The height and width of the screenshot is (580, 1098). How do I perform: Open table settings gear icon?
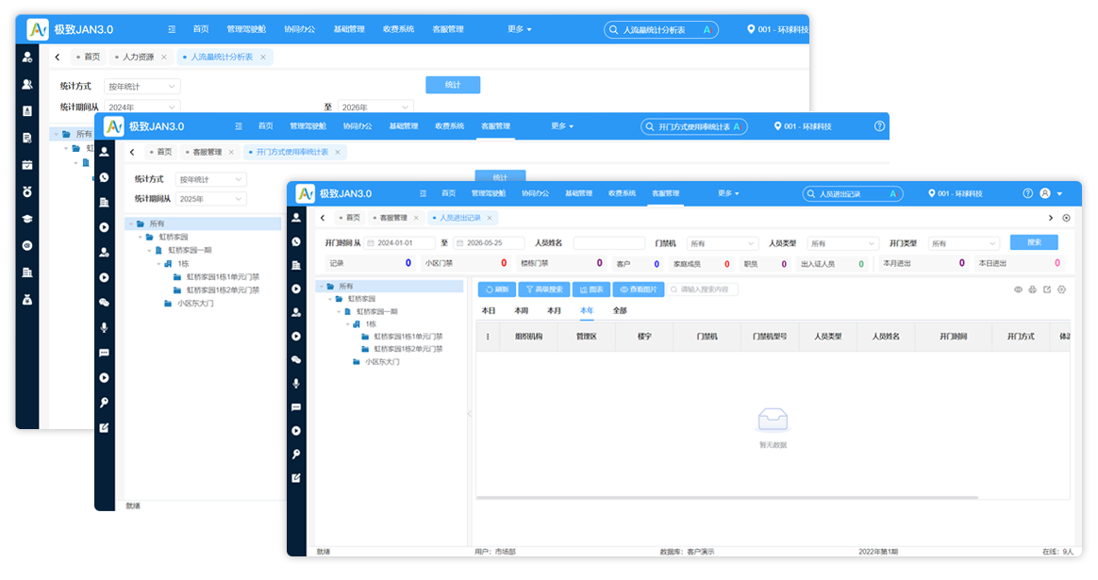coord(1061,290)
